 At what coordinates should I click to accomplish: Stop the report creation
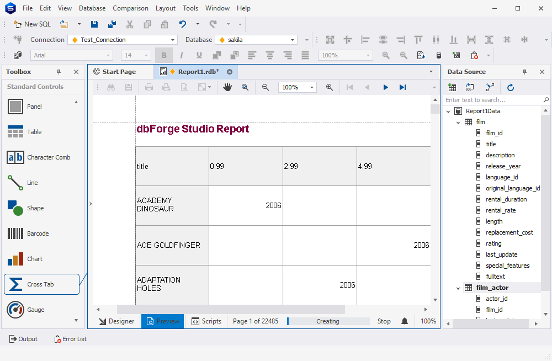pyautogui.click(x=384, y=321)
